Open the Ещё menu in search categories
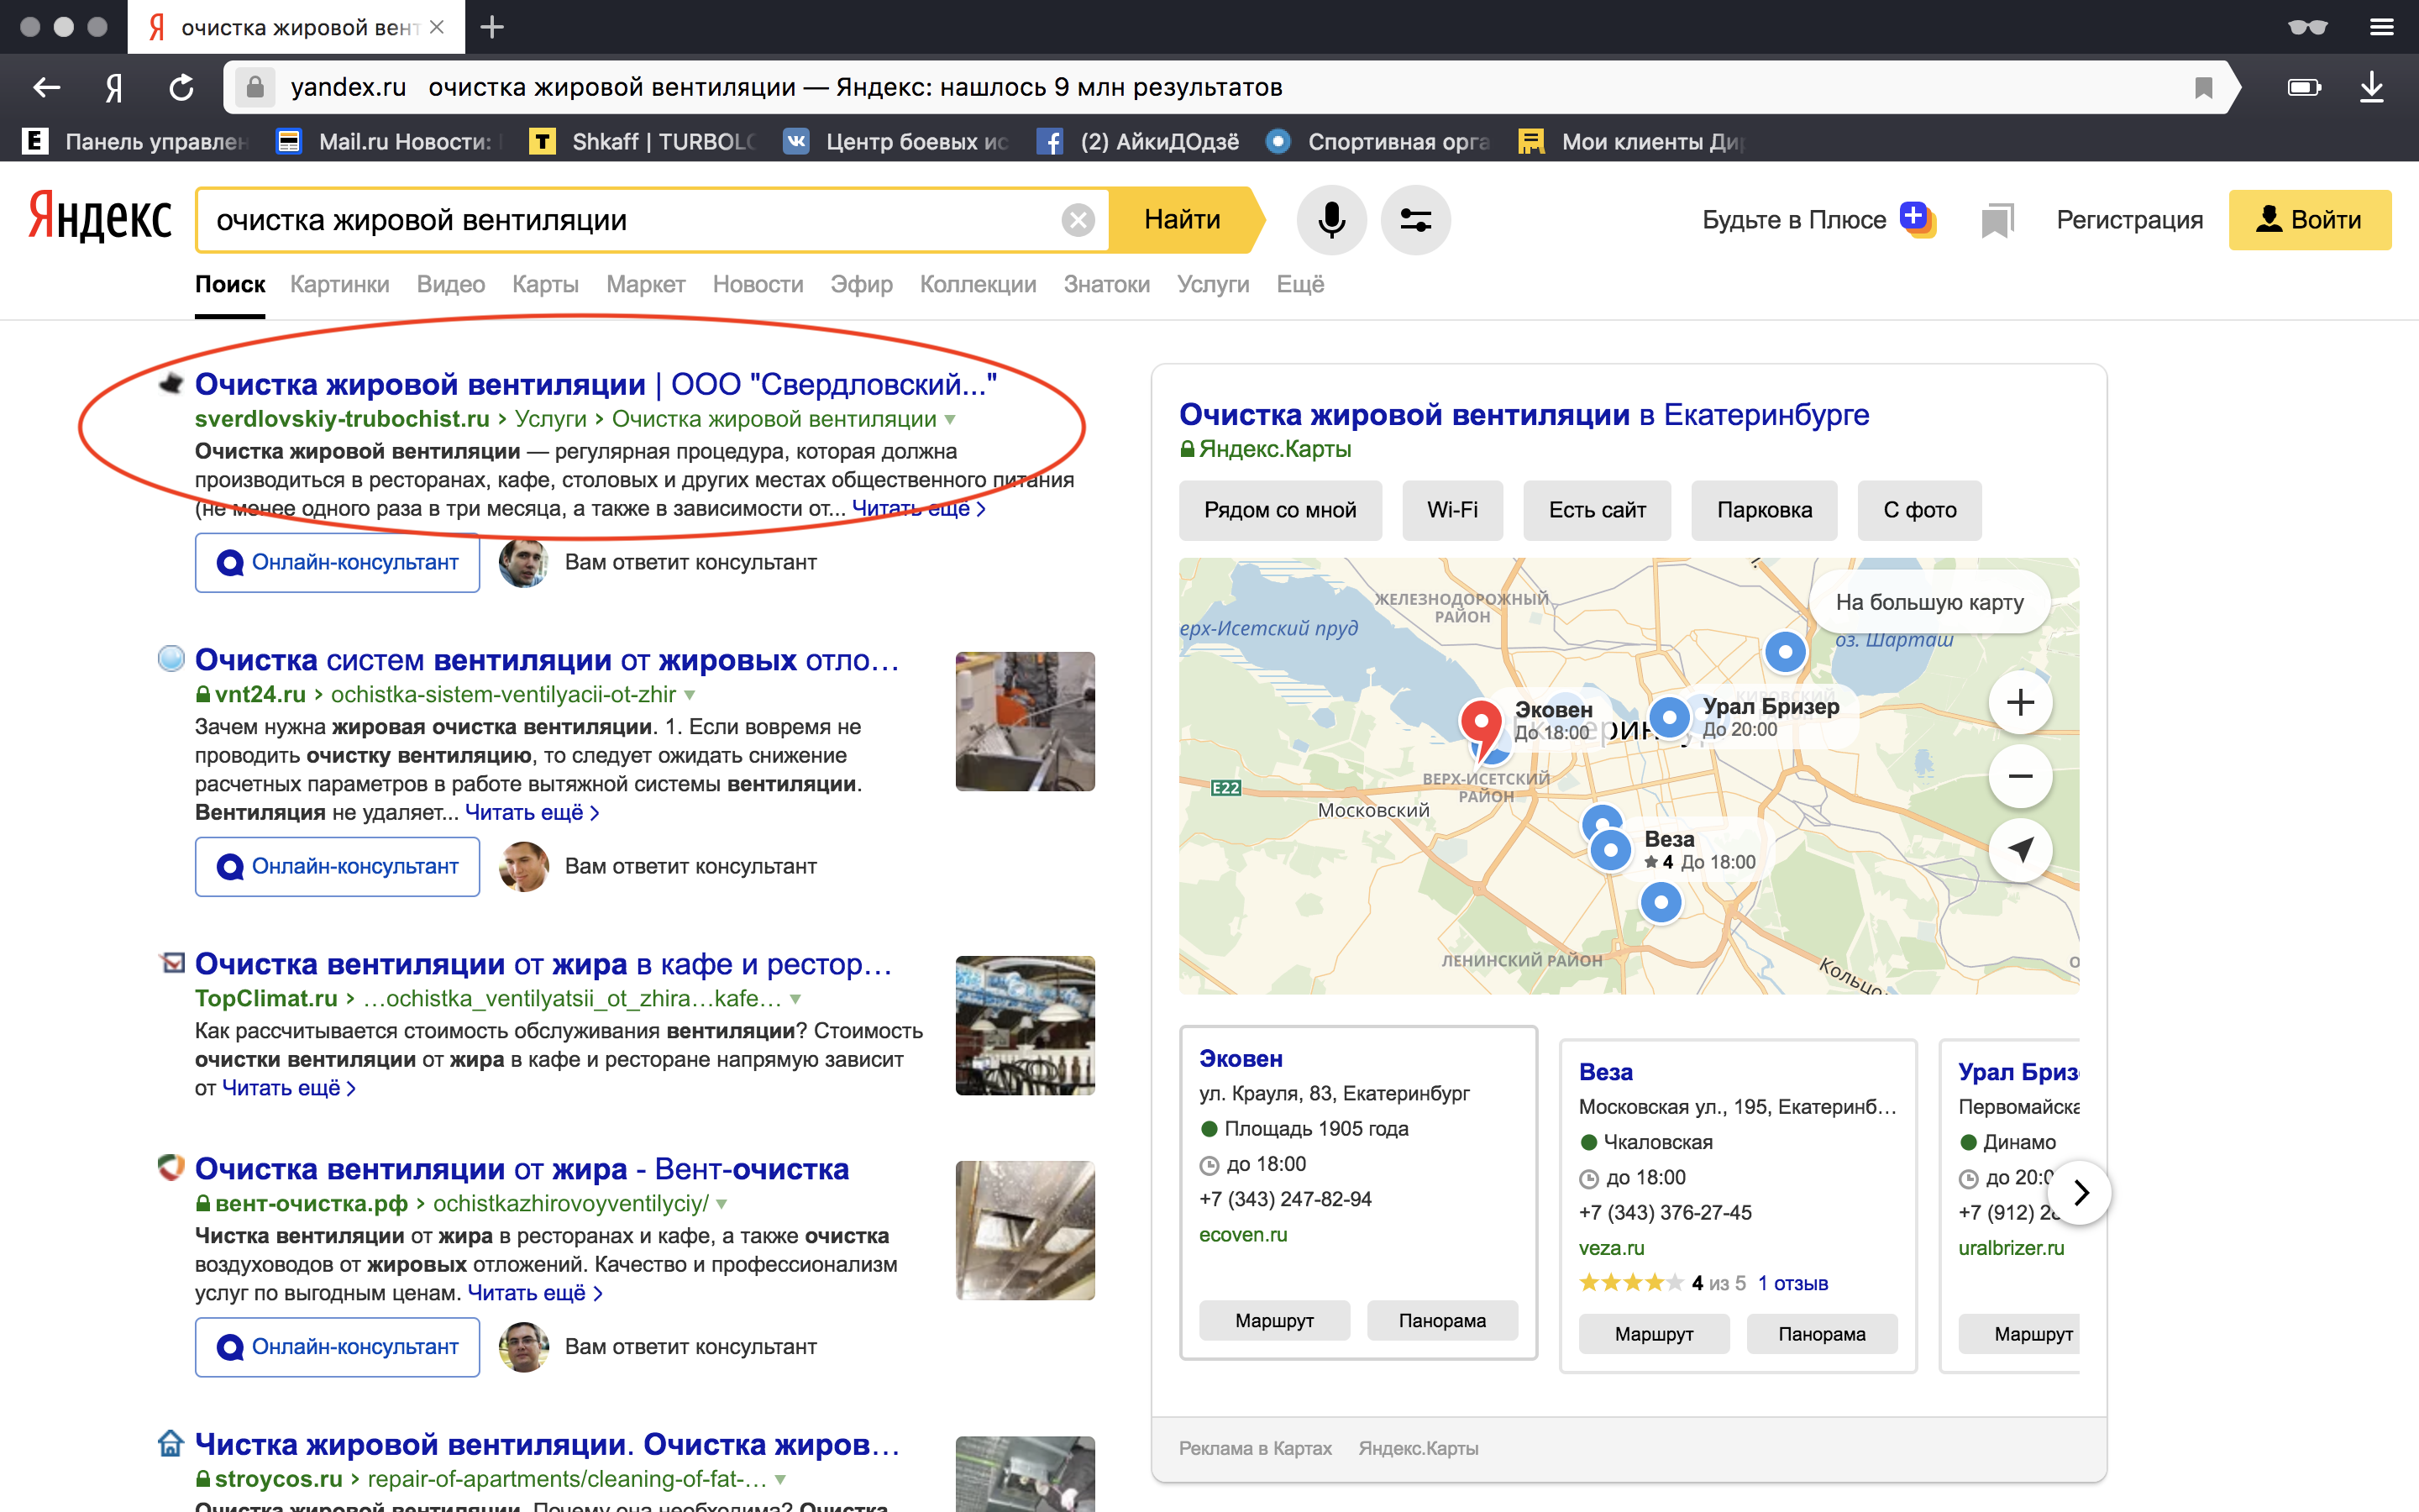The width and height of the screenshot is (2419, 1512). pyautogui.click(x=1300, y=284)
